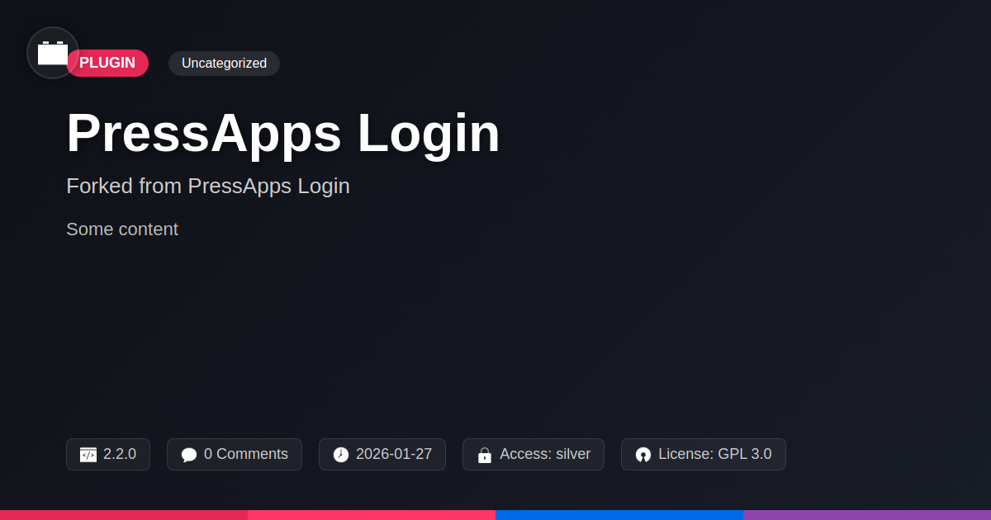Screen dimensions: 991x520
Task: Click 'Forked from PressApps Login' subtitle
Action: coord(208,186)
